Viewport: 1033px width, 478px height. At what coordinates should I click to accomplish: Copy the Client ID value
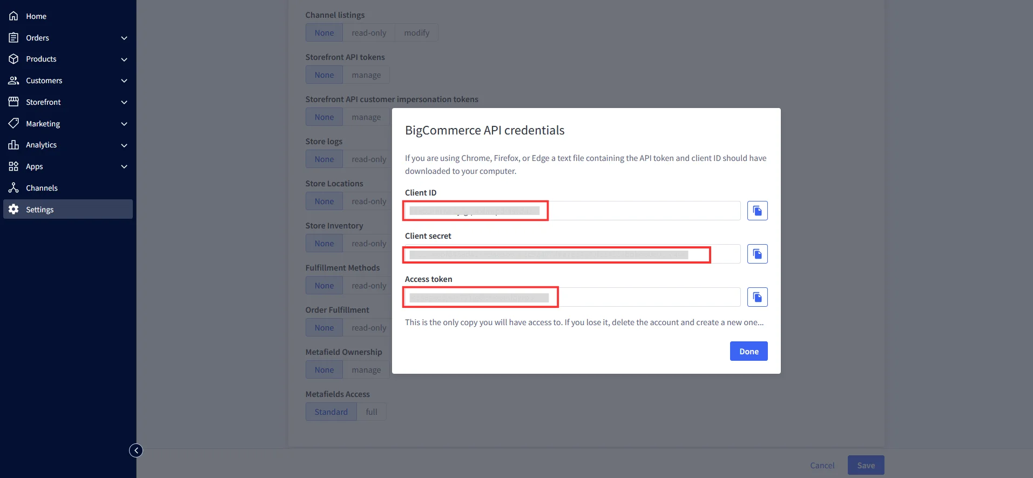point(757,211)
